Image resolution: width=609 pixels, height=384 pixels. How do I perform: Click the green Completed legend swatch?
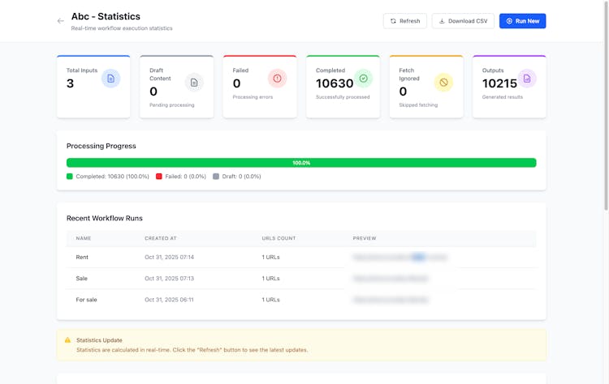coord(70,177)
